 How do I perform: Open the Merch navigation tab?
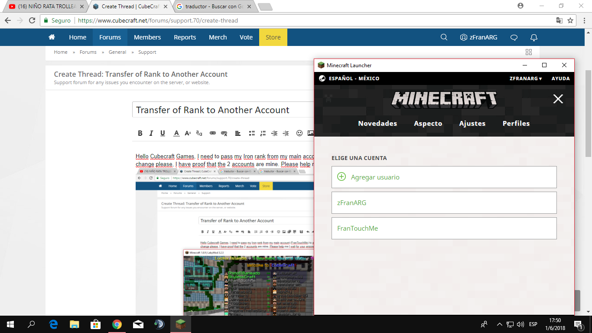tap(218, 37)
